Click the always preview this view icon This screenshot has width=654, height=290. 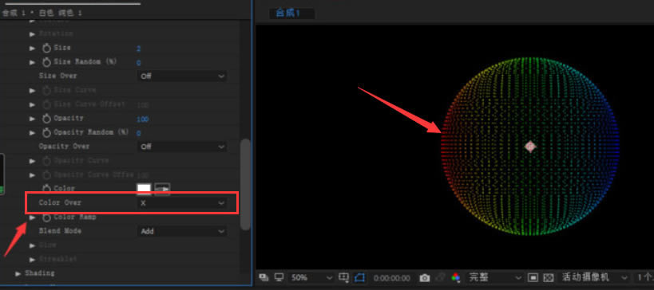click(264, 277)
